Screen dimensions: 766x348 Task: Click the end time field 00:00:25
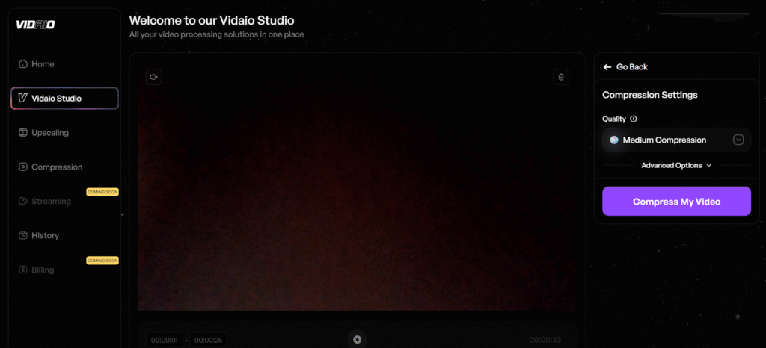[209, 340]
